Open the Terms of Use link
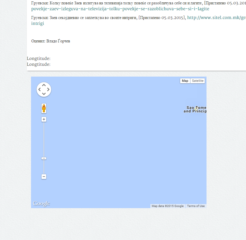Screen dimensions: 246x240 [x=196, y=206]
